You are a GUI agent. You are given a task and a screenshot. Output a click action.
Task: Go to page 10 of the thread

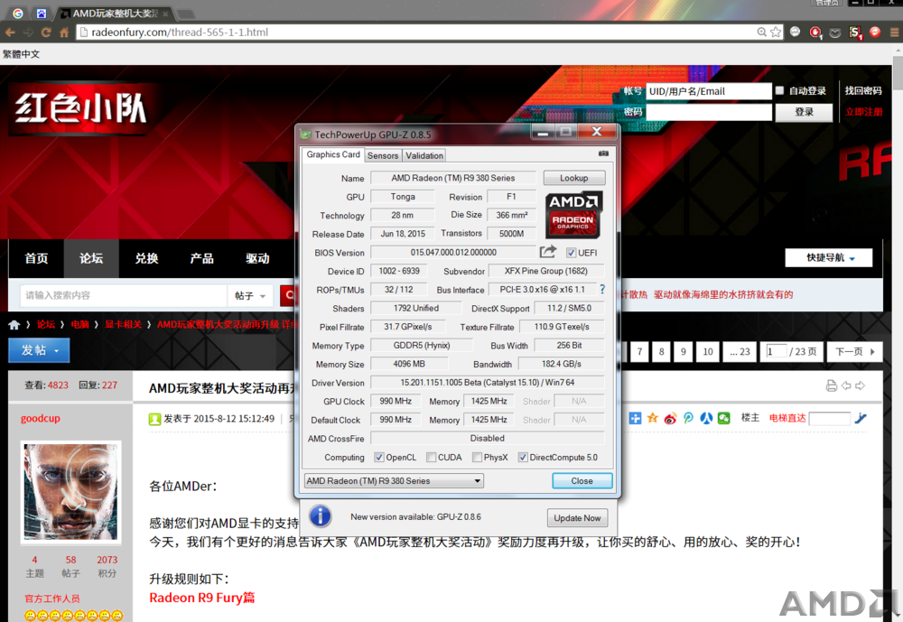[708, 351]
